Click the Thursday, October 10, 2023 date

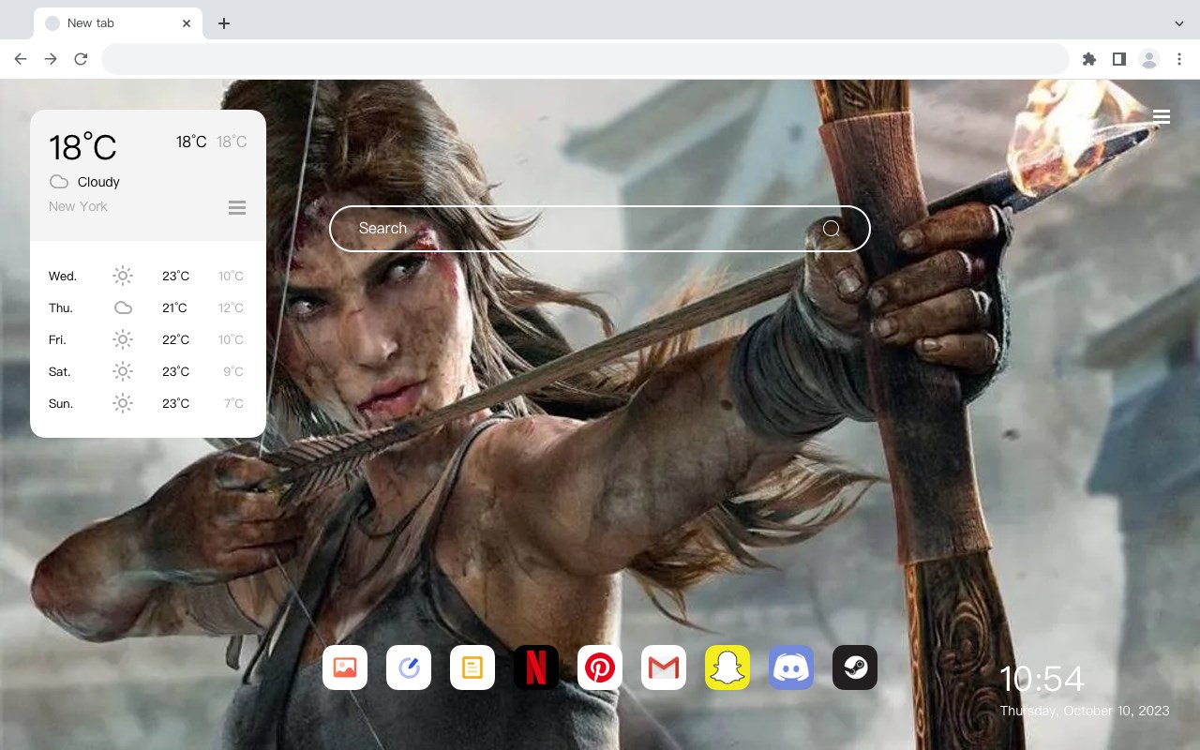tap(1085, 711)
